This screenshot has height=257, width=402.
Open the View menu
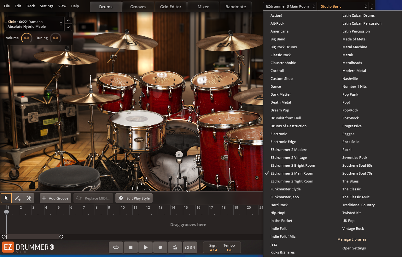(x=62, y=6)
